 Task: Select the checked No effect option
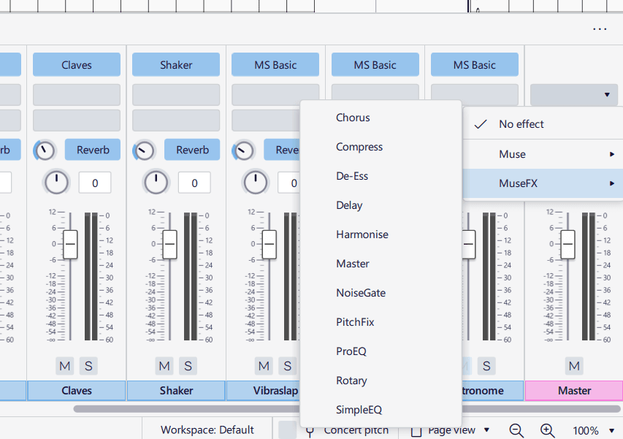click(x=543, y=124)
